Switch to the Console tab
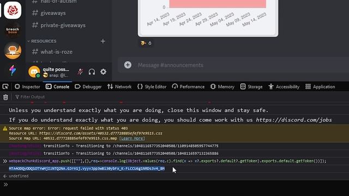 click(58, 87)
